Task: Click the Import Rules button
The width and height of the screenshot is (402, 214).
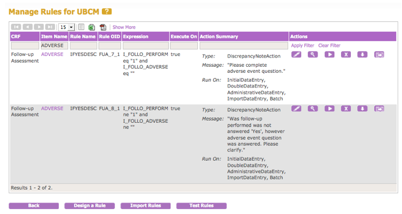Action: (145, 205)
